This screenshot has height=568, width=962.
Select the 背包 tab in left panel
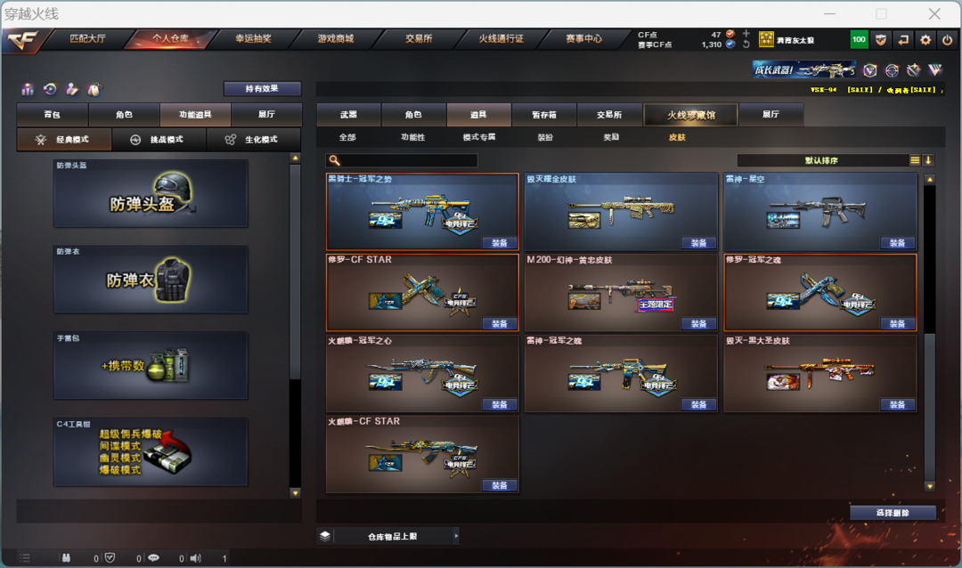[x=53, y=115]
